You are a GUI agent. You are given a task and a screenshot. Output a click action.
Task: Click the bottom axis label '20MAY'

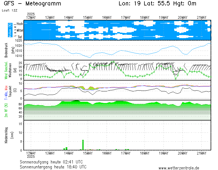click(183, 153)
